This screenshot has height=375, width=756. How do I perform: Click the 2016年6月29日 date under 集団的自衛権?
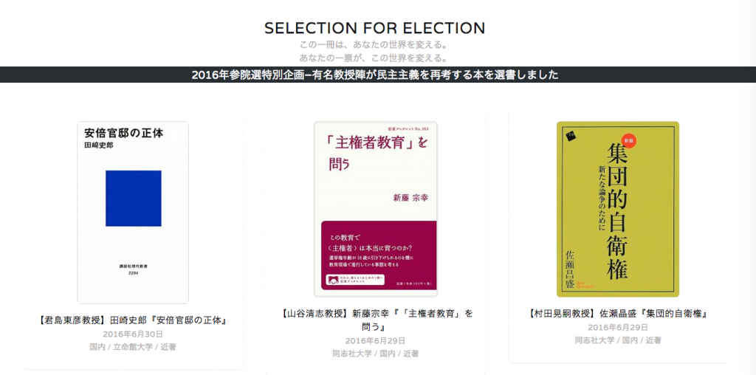click(618, 327)
